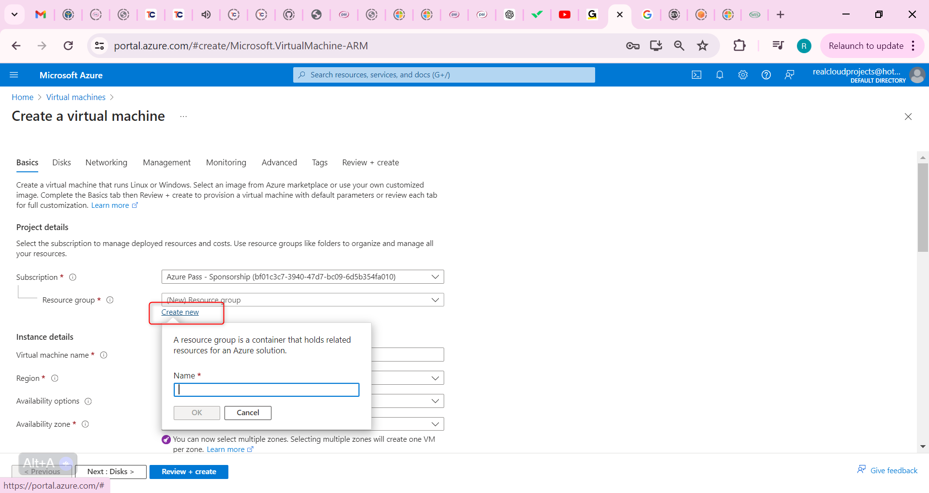Image resolution: width=929 pixels, height=493 pixels.
Task: Show info tooltip for Subscription
Action: (73, 277)
